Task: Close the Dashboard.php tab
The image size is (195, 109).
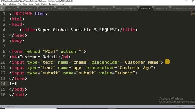Action: [110, 8]
